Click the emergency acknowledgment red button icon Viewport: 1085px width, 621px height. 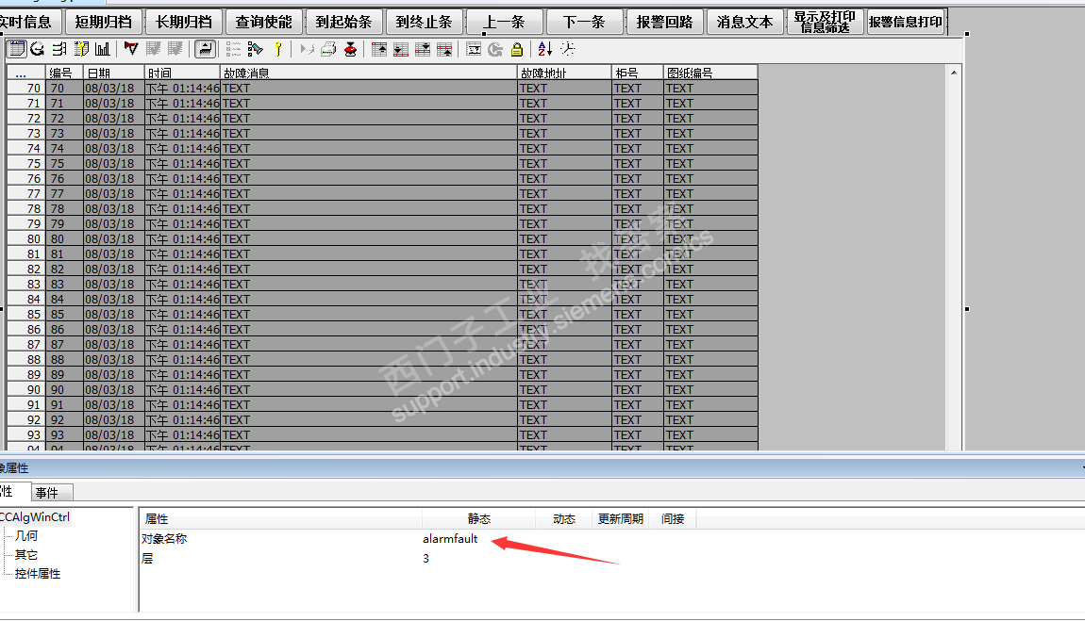[x=351, y=49]
